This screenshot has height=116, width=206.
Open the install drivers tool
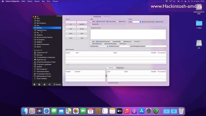tap(44, 64)
